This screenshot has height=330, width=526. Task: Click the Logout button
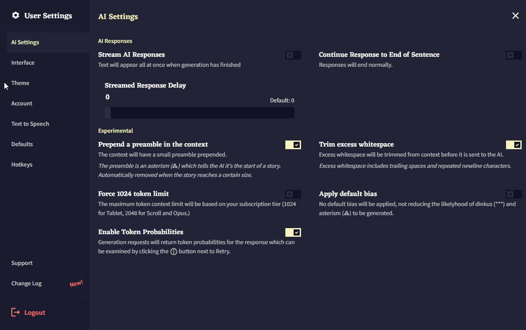(x=34, y=313)
